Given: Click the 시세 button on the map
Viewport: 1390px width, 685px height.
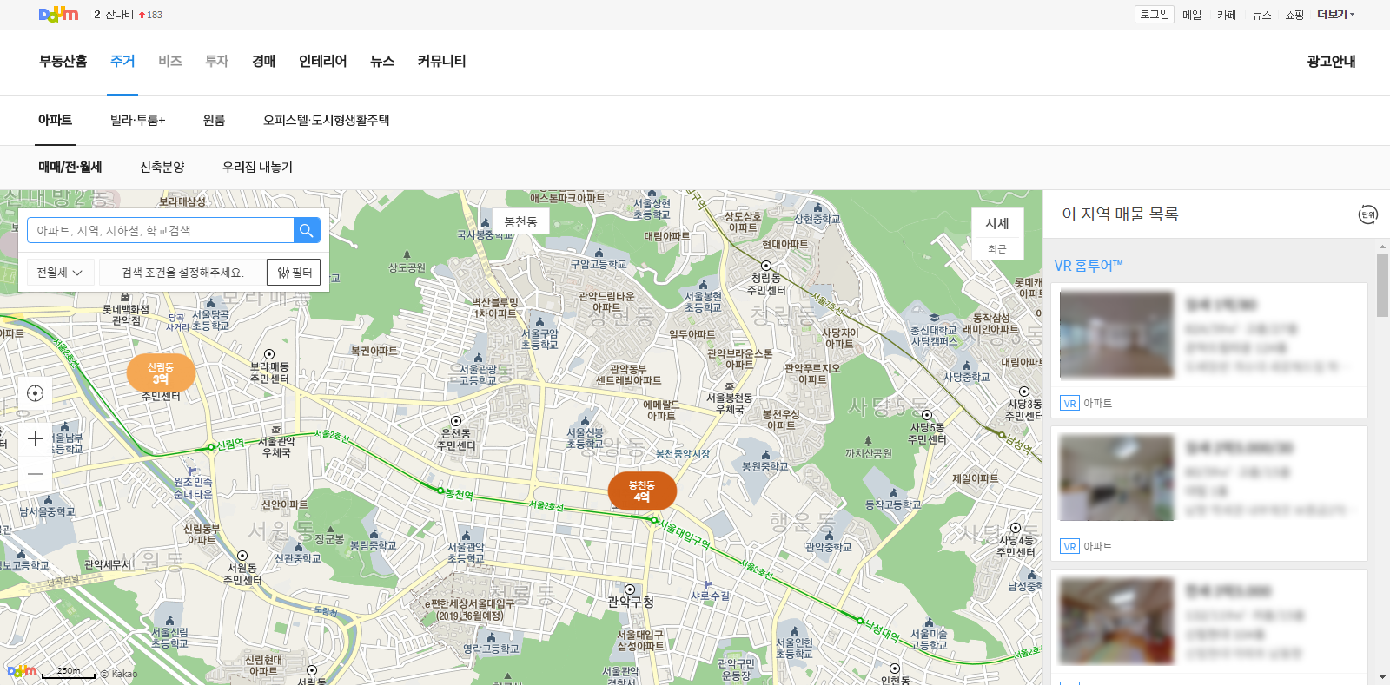Looking at the screenshot, I should point(997,223).
